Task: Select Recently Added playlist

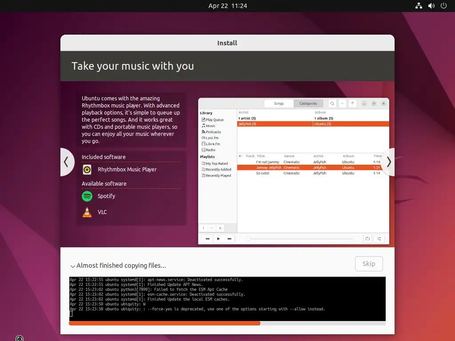Action: pos(216,170)
